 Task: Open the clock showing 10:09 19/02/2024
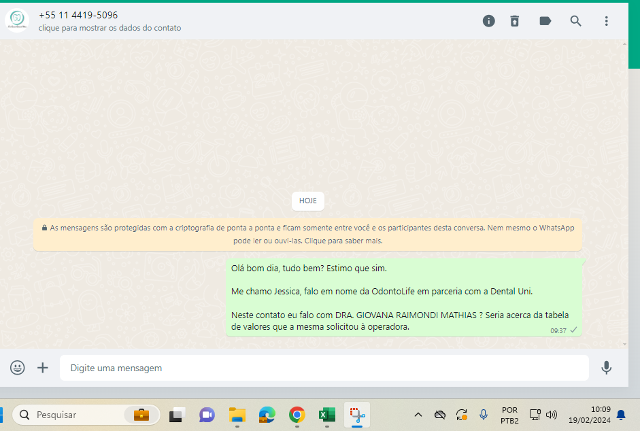[x=590, y=415]
